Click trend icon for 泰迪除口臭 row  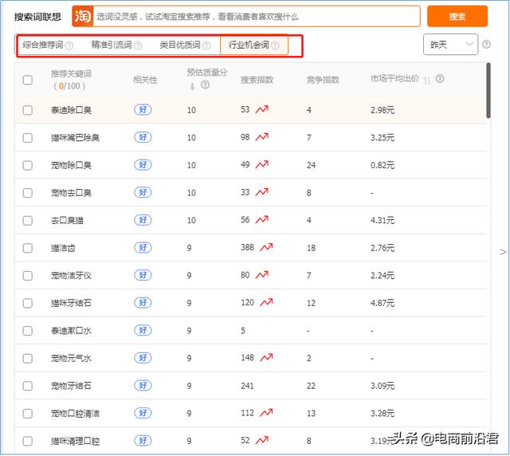point(262,109)
